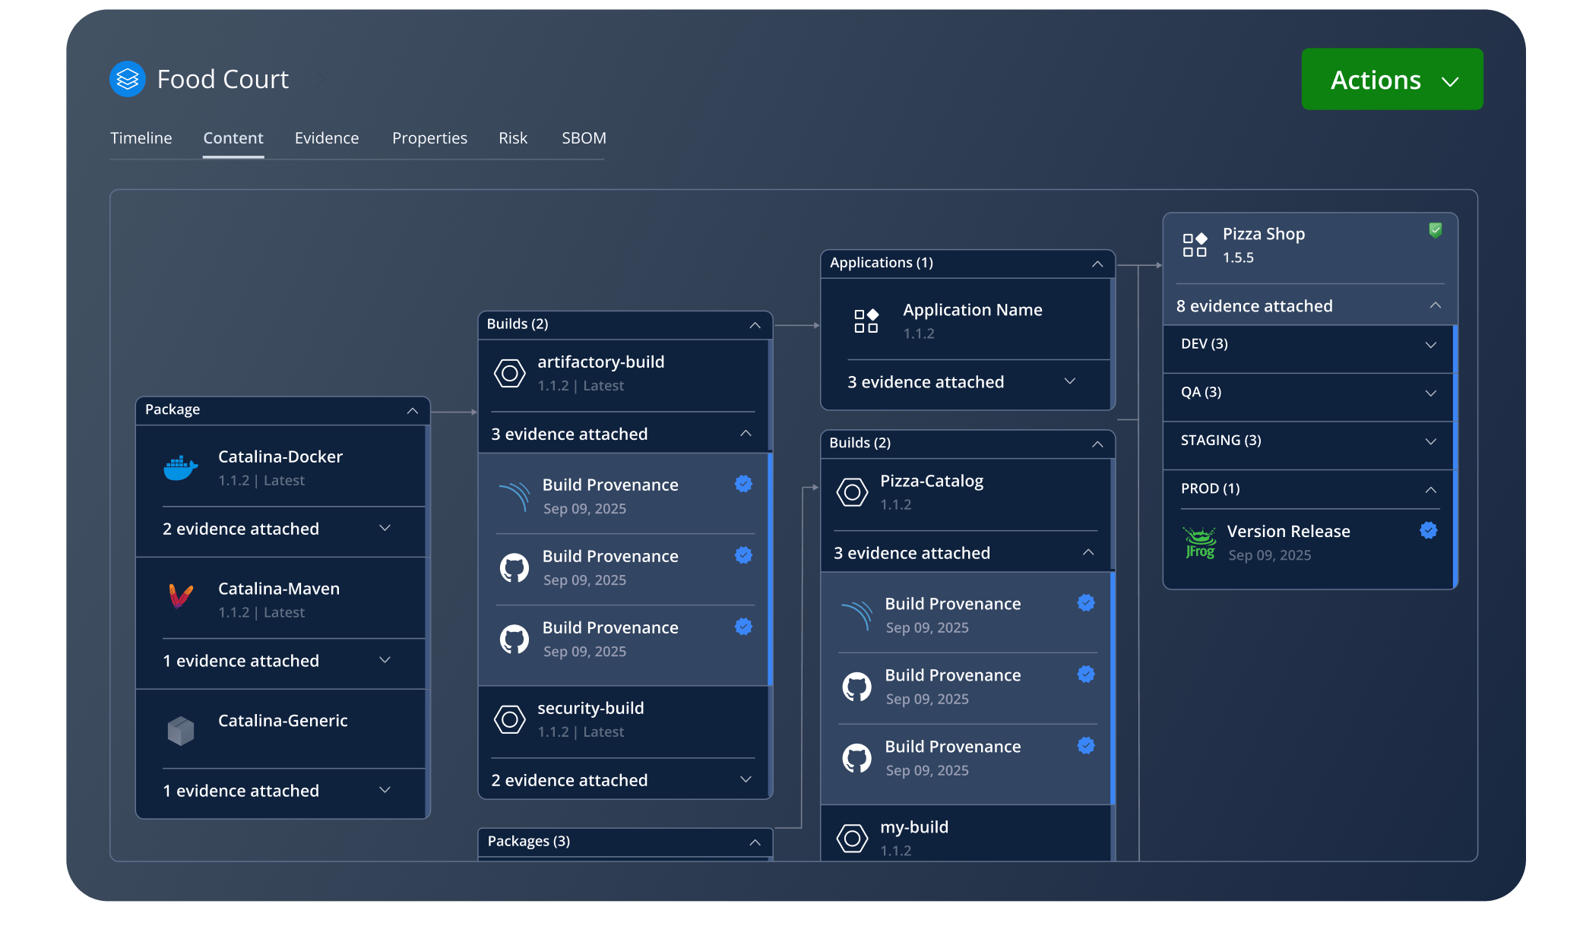
Task: Switch to the Evidence tab
Action: coord(327,138)
